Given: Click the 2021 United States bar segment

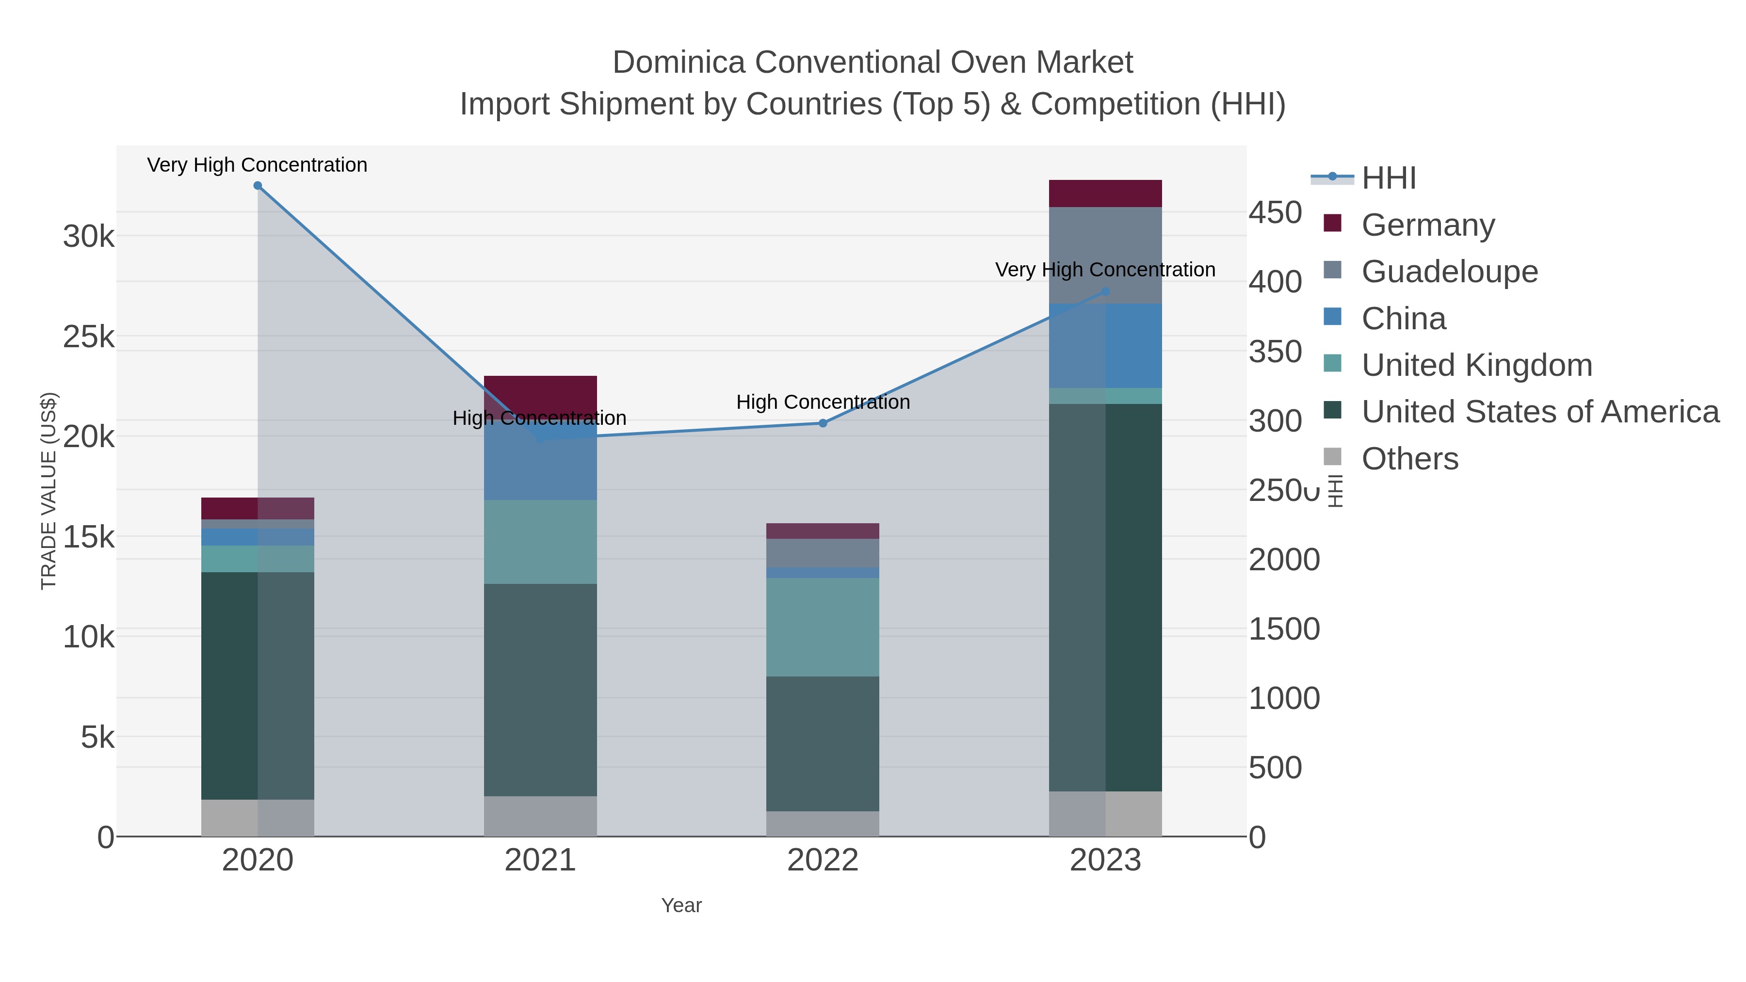Looking at the screenshot, I should tap(540, 690).
